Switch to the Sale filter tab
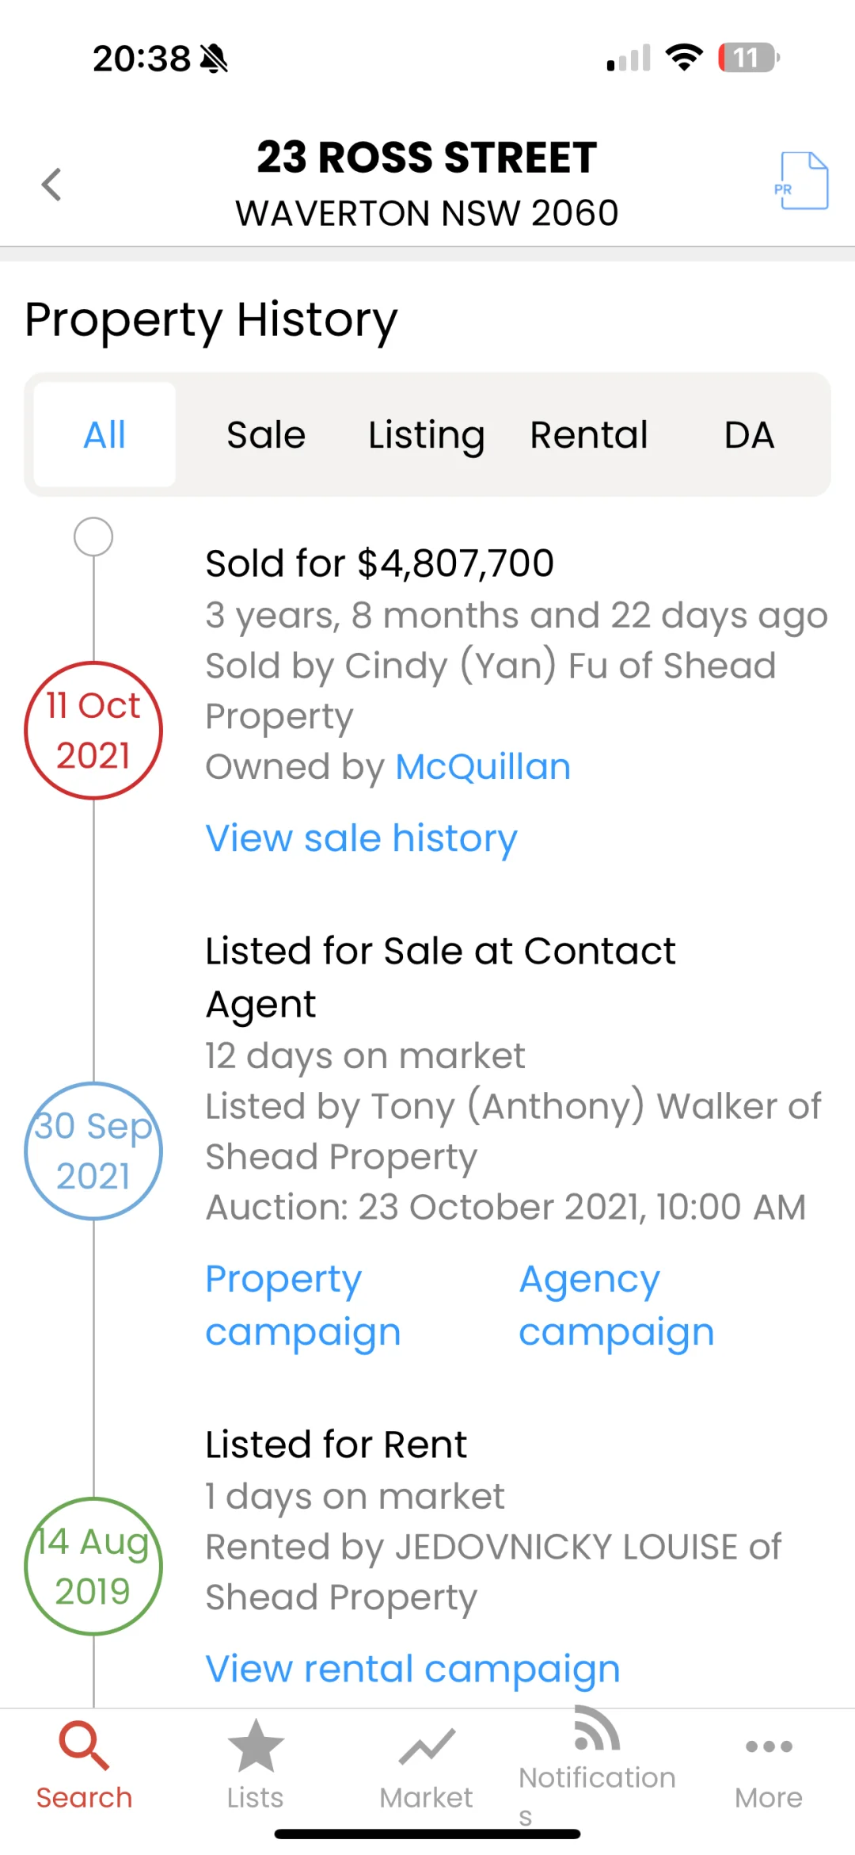 [266, 434]
